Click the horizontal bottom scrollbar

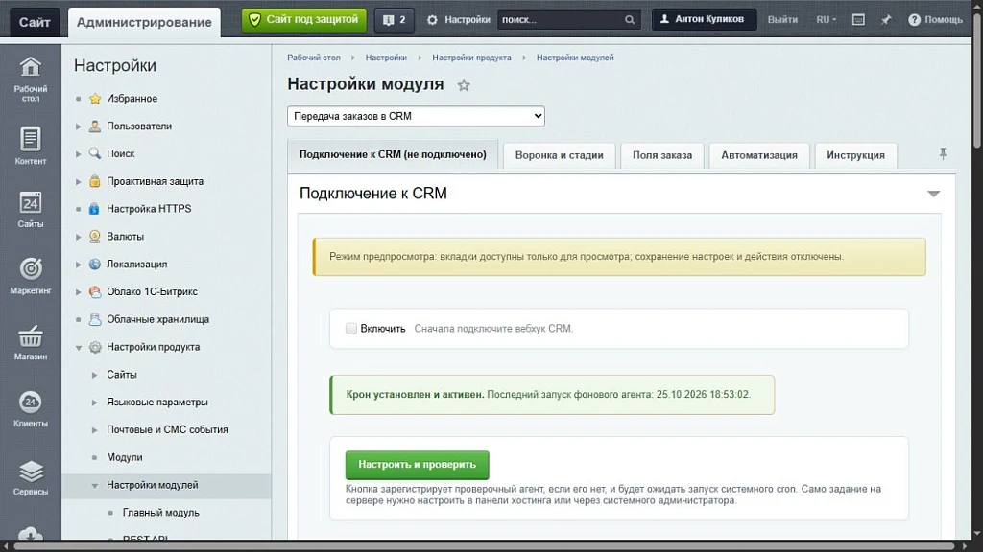(483, 546)
